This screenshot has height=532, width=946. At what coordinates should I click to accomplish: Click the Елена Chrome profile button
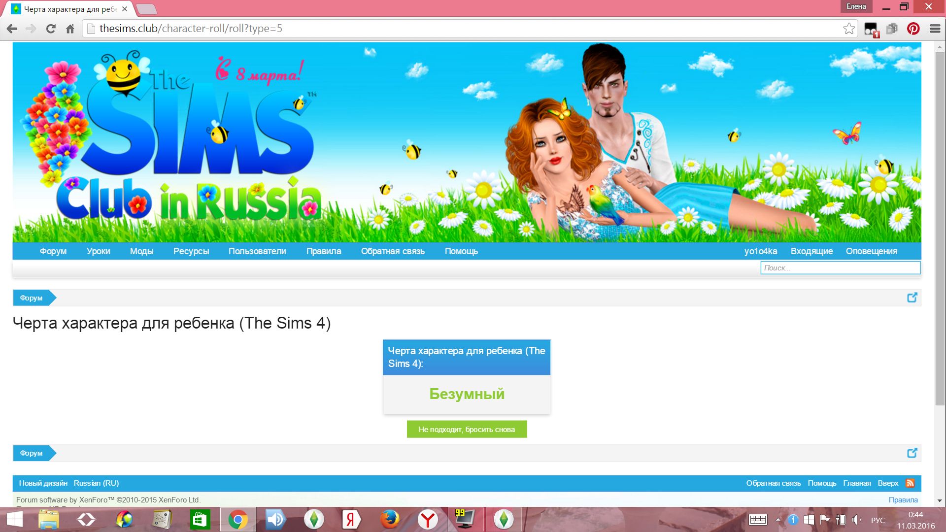pos(856,6)
